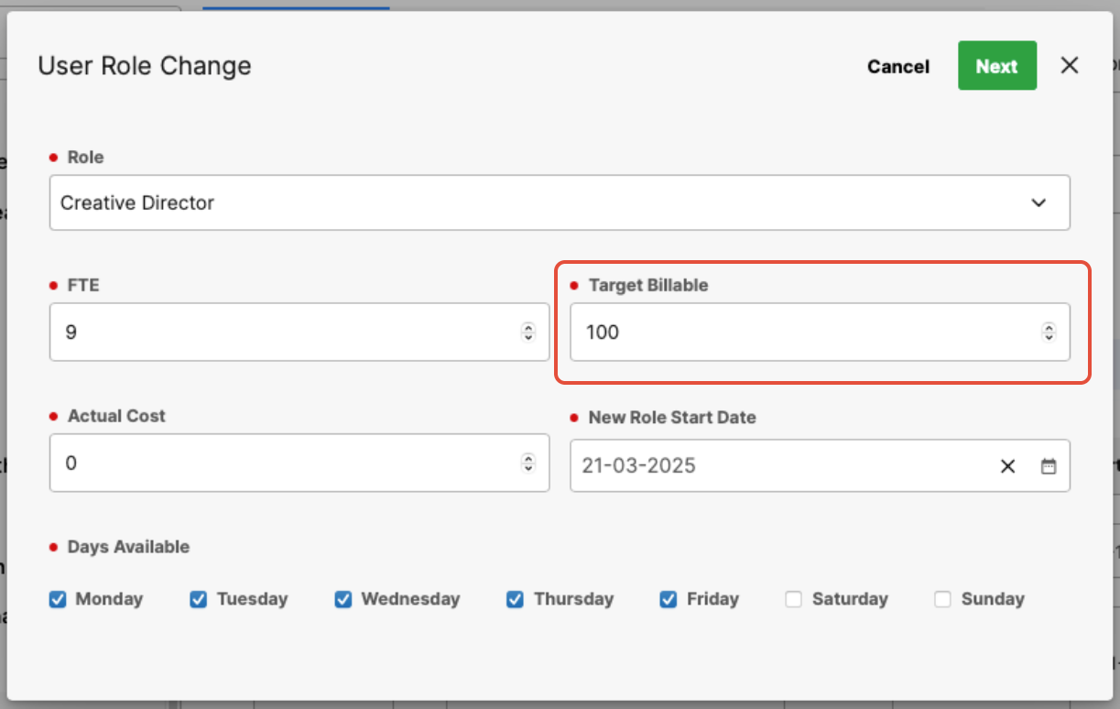Enable Saturday availability

pos(794,599)
